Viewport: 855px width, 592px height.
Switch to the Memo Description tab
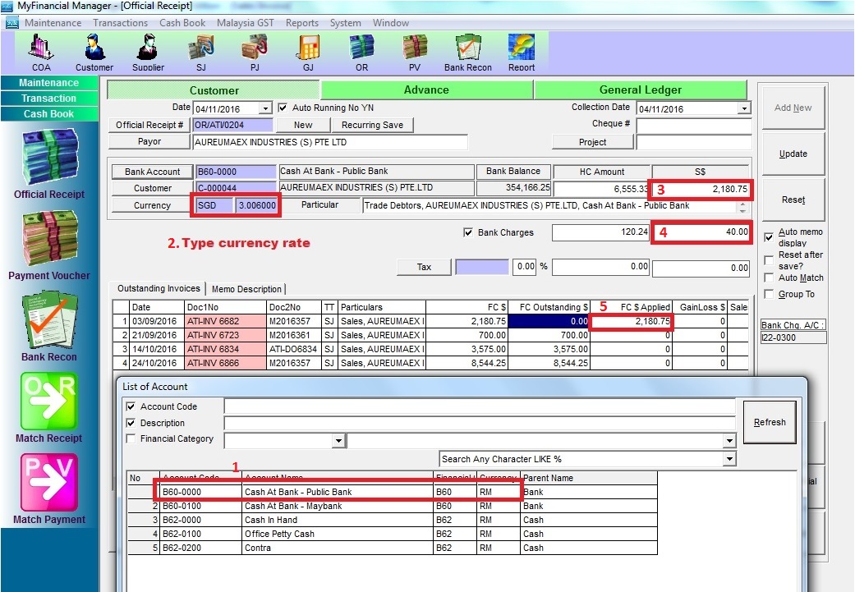(246, 289)
